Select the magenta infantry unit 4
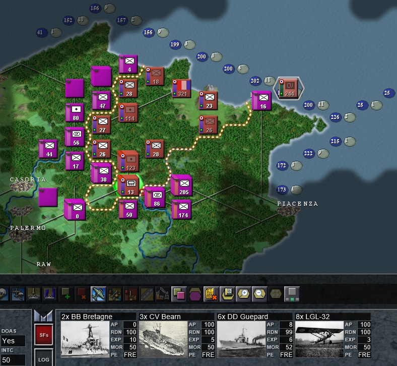This screenshot has width=397, height=366. (x=128, y=64)
